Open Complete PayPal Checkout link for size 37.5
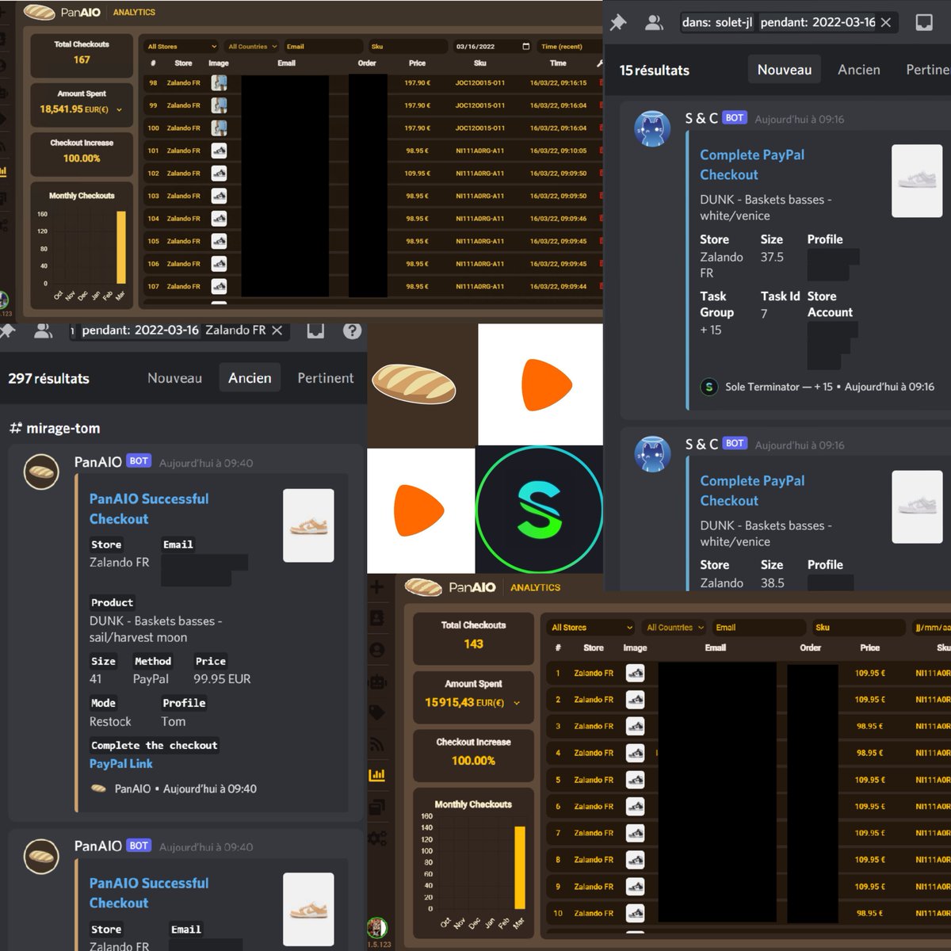 752,165
